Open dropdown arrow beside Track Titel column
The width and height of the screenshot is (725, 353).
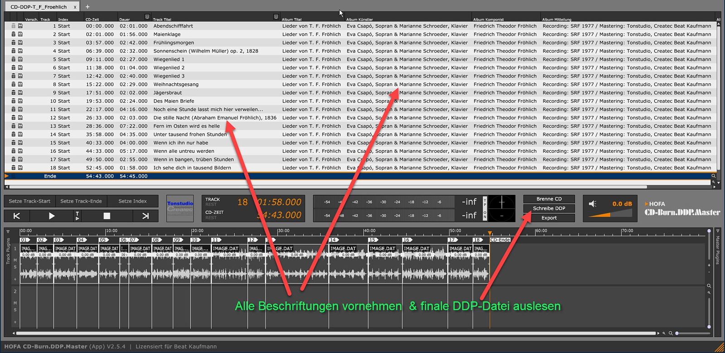[x=276, y=17]
